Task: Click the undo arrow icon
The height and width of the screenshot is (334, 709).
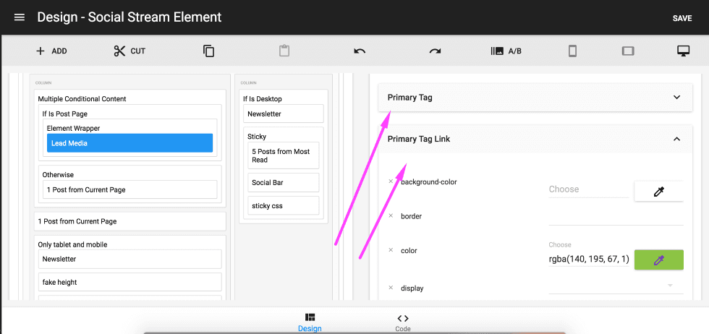Action: [360, 51]
